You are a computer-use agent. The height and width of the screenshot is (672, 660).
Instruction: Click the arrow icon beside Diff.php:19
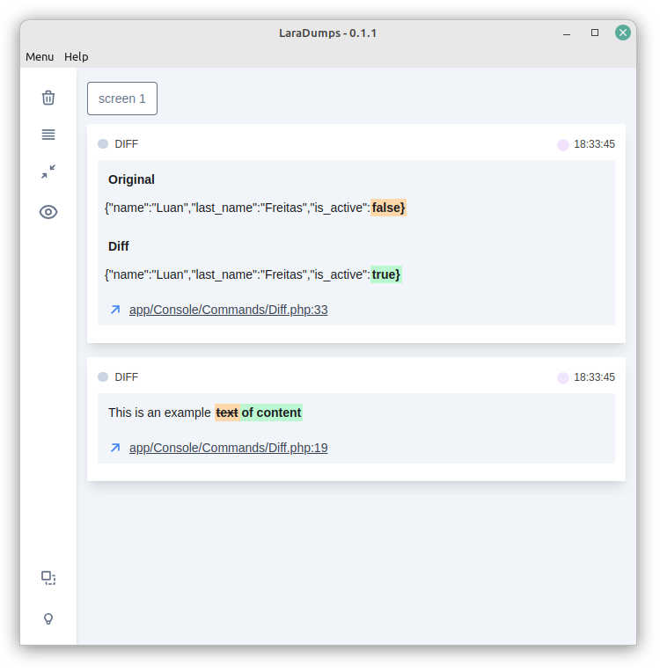point(115,448)
